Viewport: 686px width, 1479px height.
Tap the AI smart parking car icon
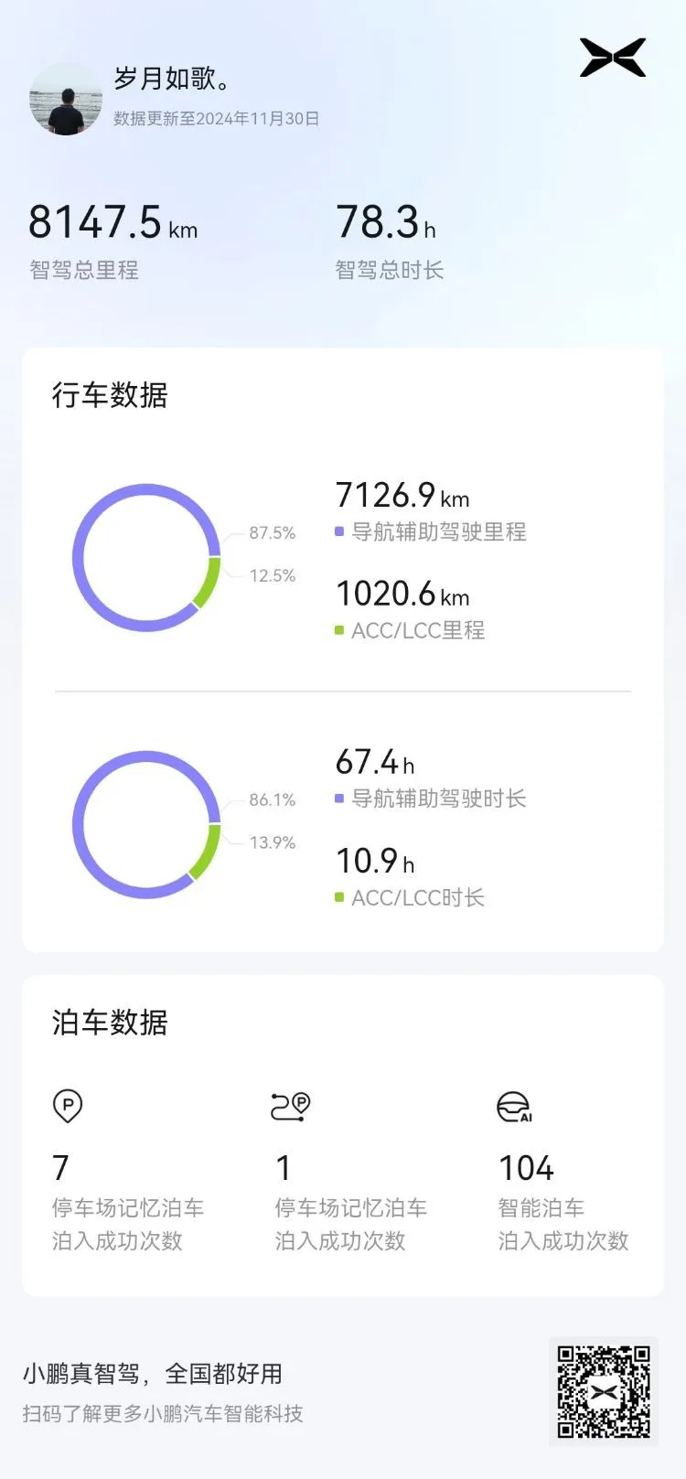click(x=515, y=1107)
